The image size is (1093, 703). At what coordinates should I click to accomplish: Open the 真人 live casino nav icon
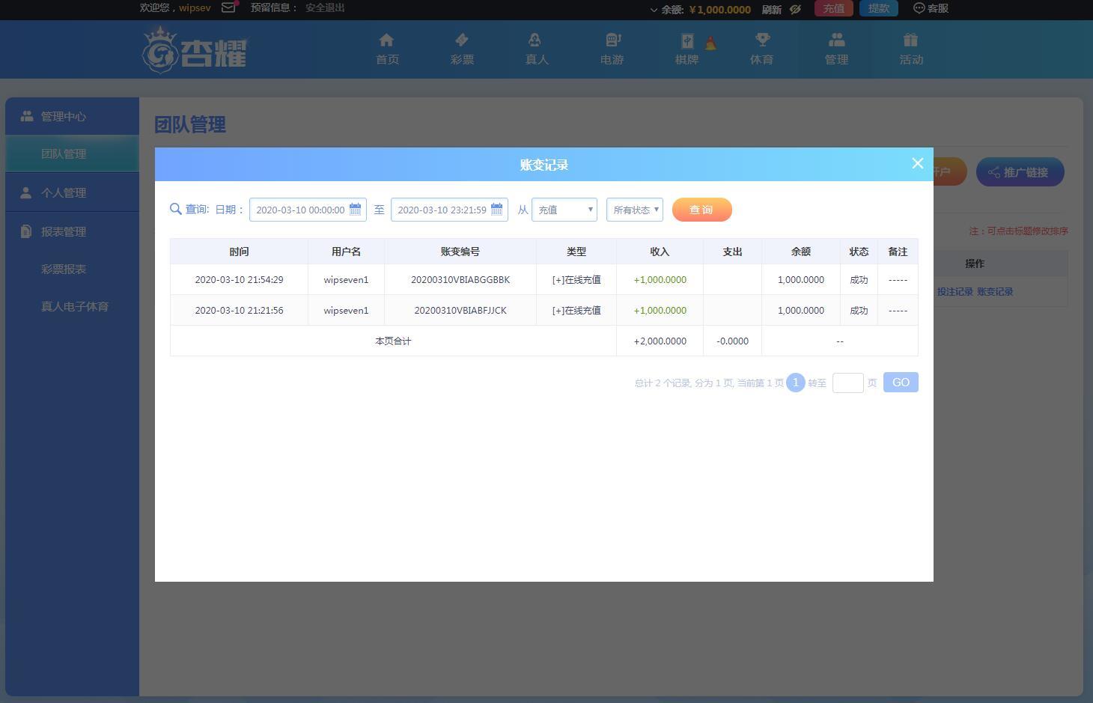(x=537, y=40)
